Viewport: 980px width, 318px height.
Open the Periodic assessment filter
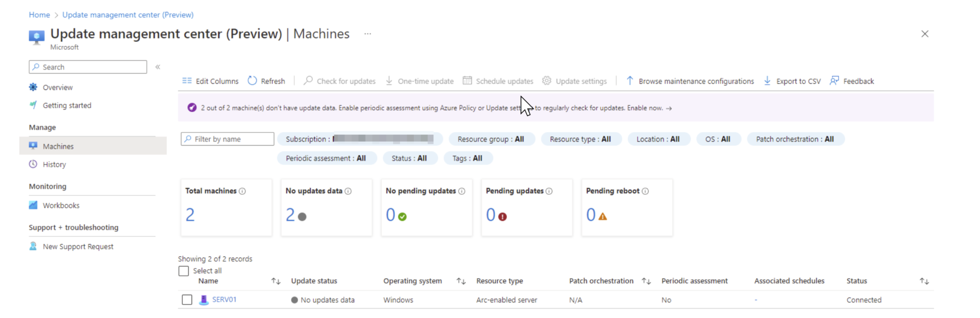327,158
